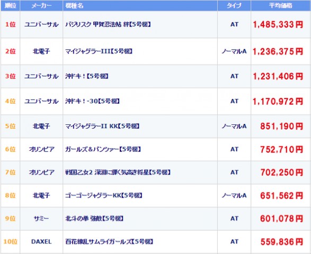The width and height of the screenshot is (311, 254).
Task: Click ユニバーサル maker in 1位 row
Action: tap(41, 24)
